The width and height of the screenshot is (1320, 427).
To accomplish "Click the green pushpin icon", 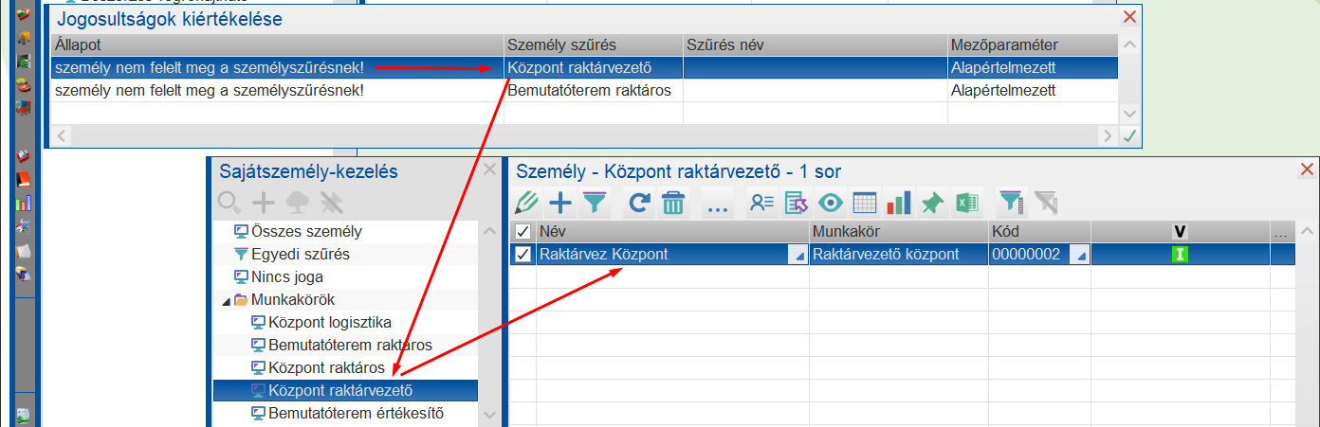I will pos(933,203).
